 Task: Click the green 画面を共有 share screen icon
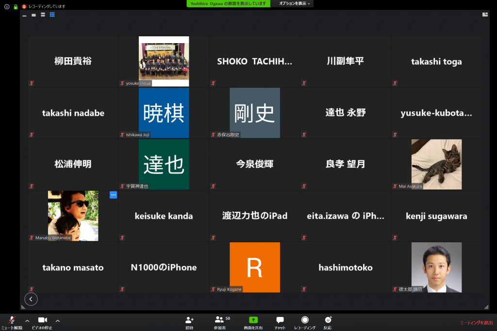pos(253,320)
